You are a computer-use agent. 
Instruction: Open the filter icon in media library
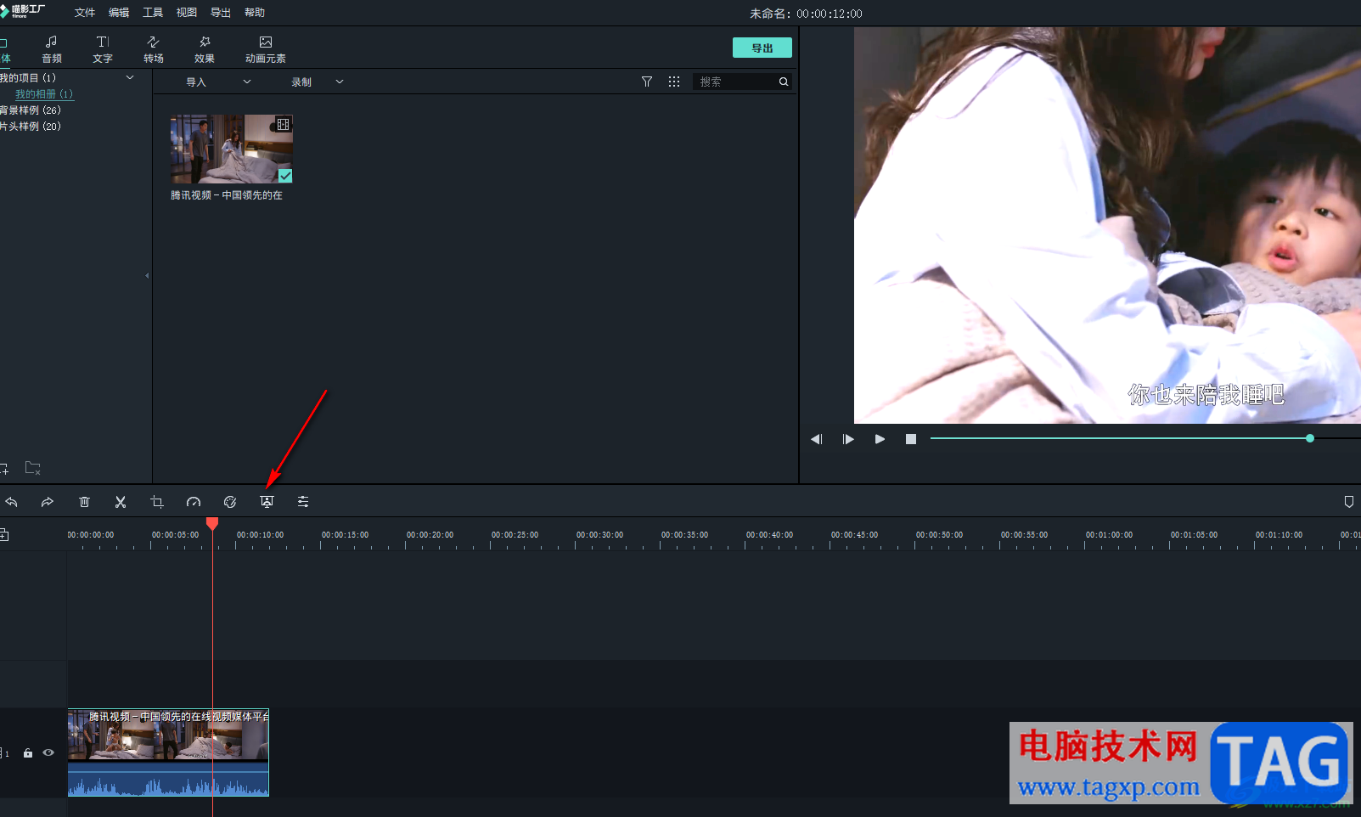(647, 82)
